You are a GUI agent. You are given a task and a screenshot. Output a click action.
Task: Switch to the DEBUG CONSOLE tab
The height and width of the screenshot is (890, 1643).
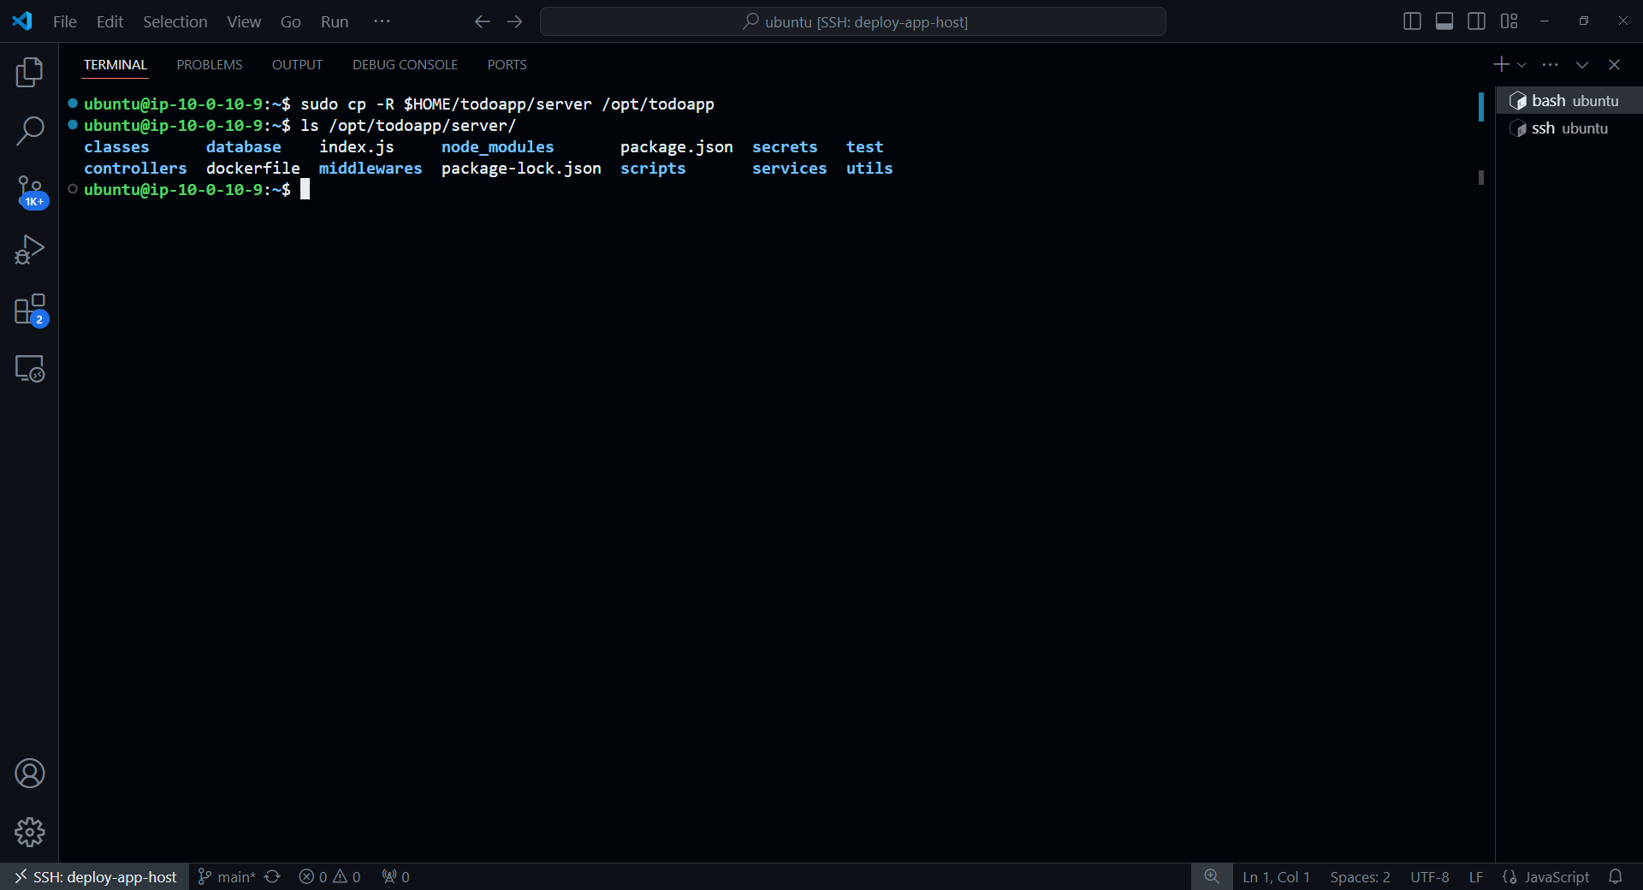point(405,65)
